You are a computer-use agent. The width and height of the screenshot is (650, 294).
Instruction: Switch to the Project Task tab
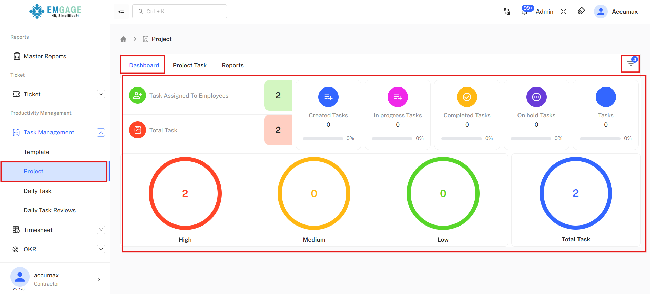pos(189,65)
